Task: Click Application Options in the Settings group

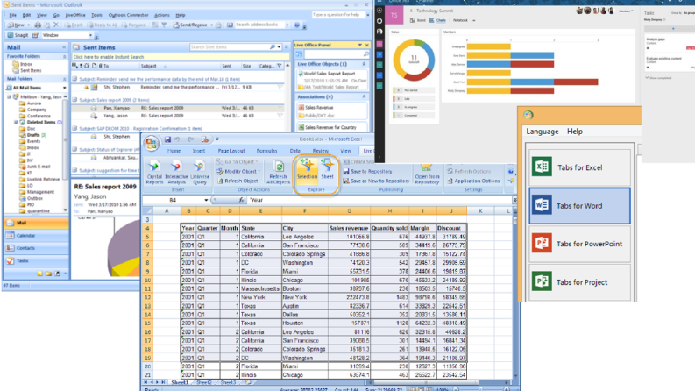Action: [473, 181]
